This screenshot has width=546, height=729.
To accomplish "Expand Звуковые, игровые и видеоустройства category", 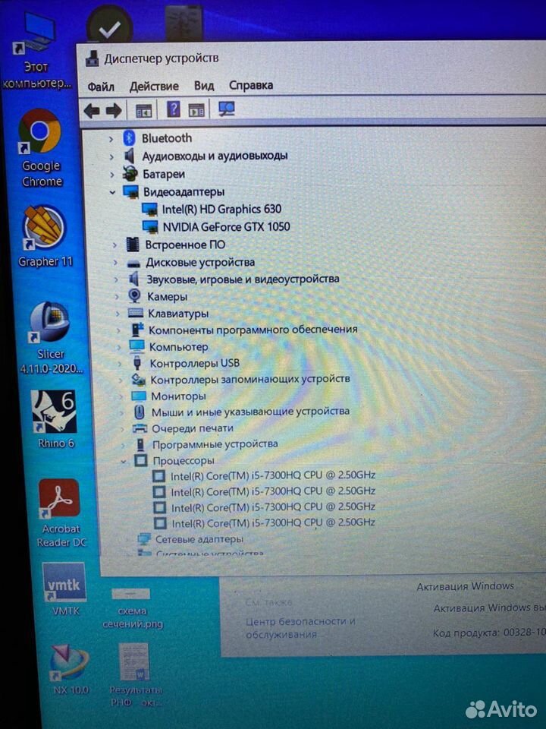I will point(116,280).
